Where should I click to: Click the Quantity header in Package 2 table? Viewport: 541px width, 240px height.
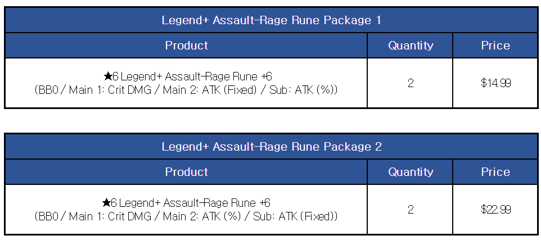point(411,172)
